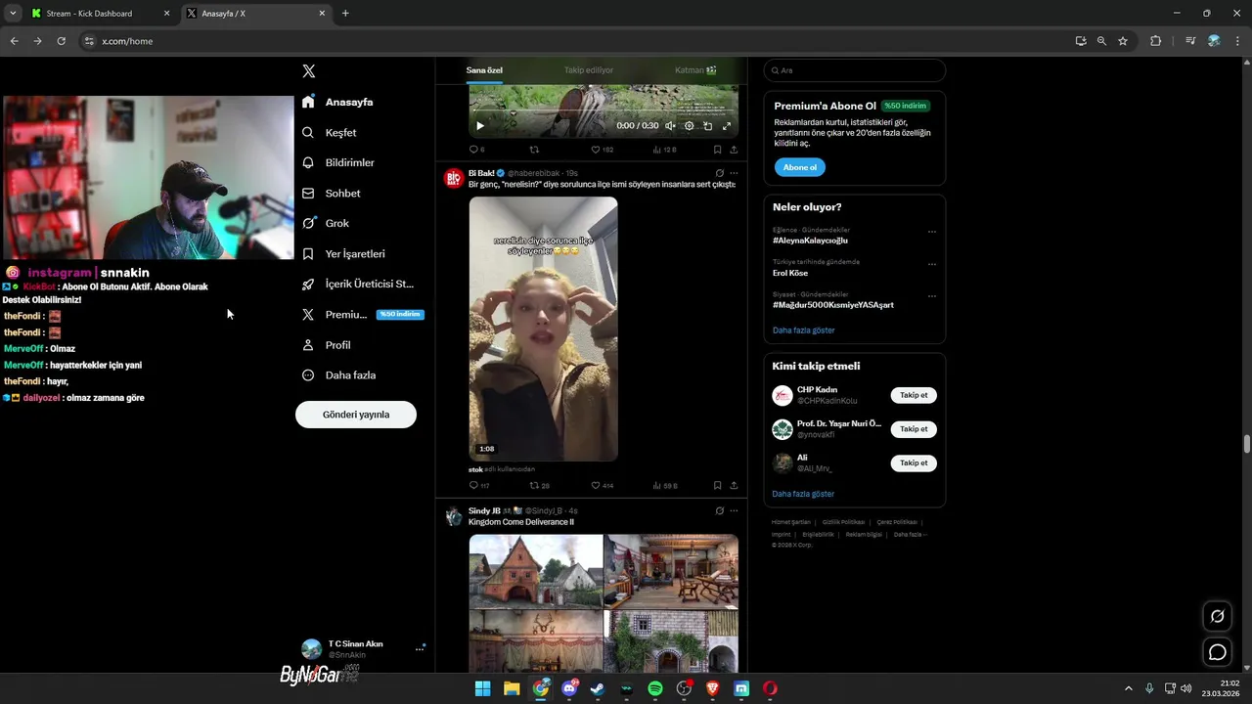Reply to the top video post

click(x=476, y=150)
